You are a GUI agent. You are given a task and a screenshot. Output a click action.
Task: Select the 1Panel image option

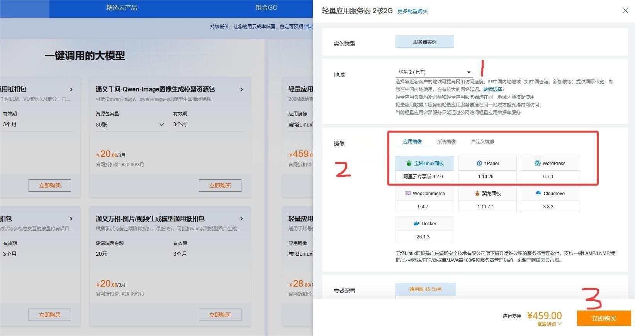pos(487,169)
